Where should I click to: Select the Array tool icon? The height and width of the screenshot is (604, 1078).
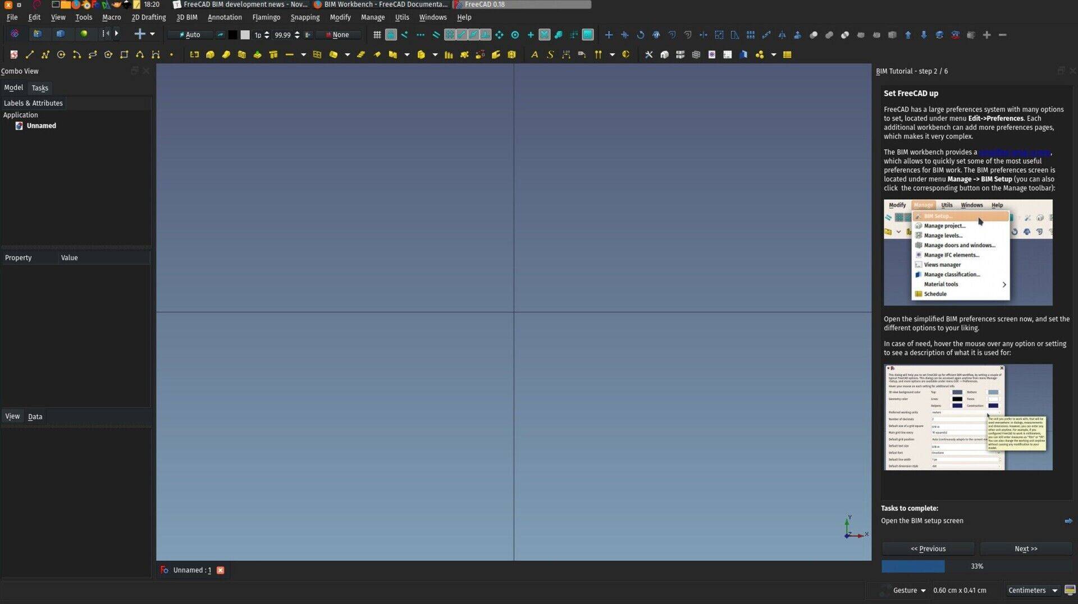(x=750, y=35)
